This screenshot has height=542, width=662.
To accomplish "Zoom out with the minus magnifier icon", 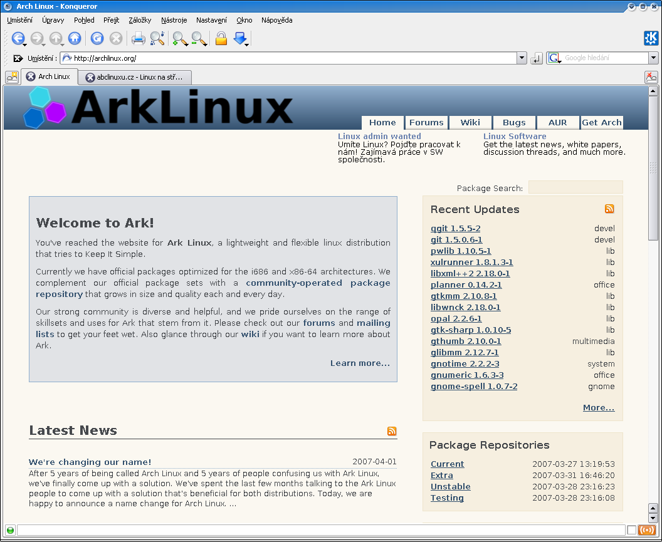I will coord(199,38).
